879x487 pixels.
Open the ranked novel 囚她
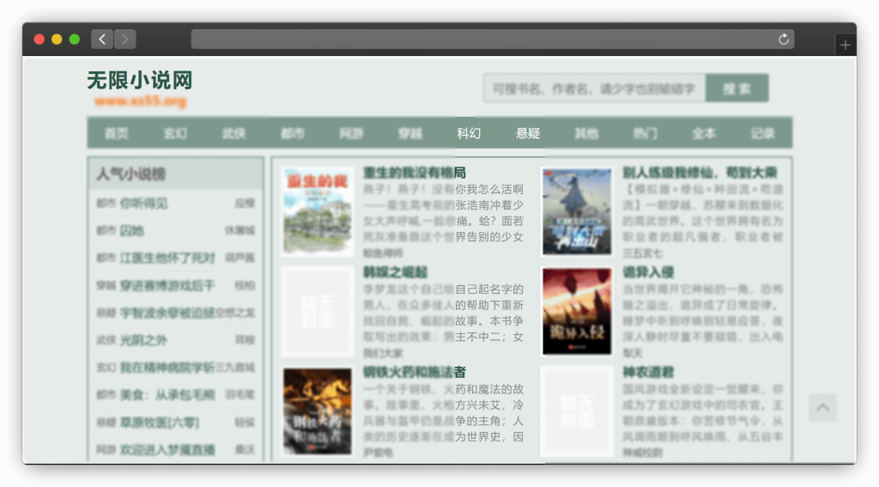(x=131, y=230)
